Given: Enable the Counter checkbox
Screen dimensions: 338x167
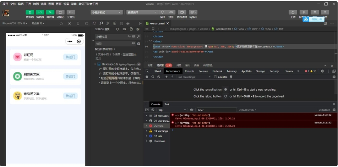Looking at the screenshot, I should click(215, 77).
